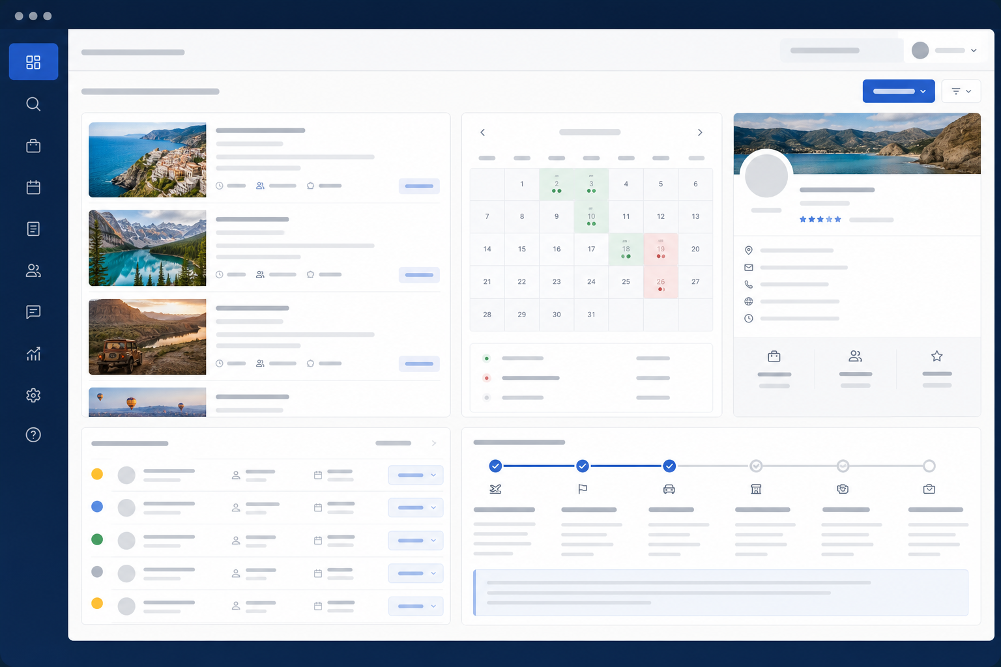Screen dimensions: 1001x667
Task: Open the filter dropdown in header
Action: point(961,91)
